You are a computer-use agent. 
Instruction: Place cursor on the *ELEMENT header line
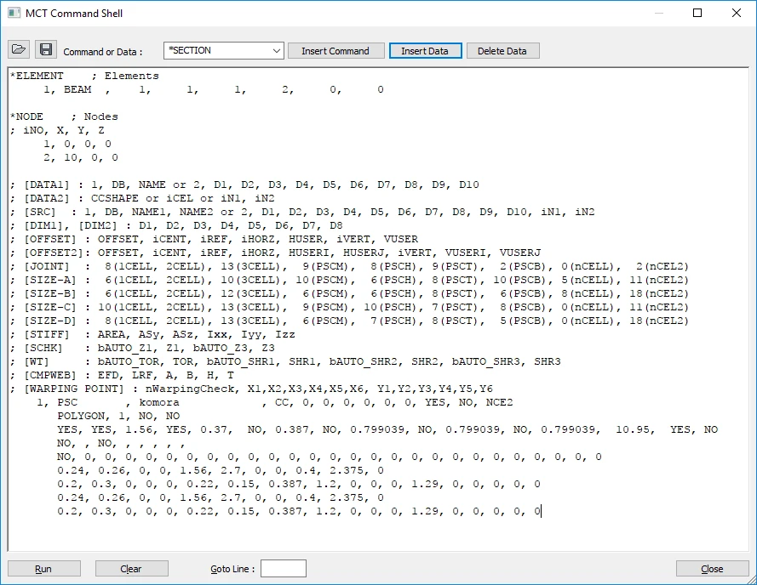point(84,76)
